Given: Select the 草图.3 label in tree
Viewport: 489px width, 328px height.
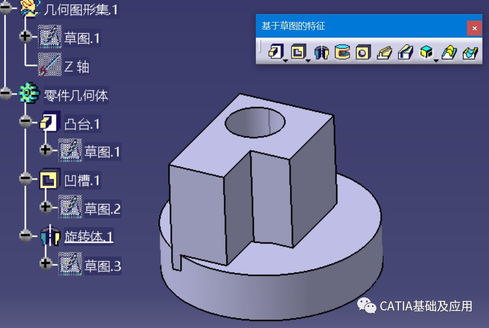Looking at the screenshot, I should point(102,266).
